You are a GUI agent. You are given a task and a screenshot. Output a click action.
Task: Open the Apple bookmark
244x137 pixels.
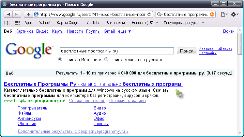pyautogui.click(x=29, y=23)
